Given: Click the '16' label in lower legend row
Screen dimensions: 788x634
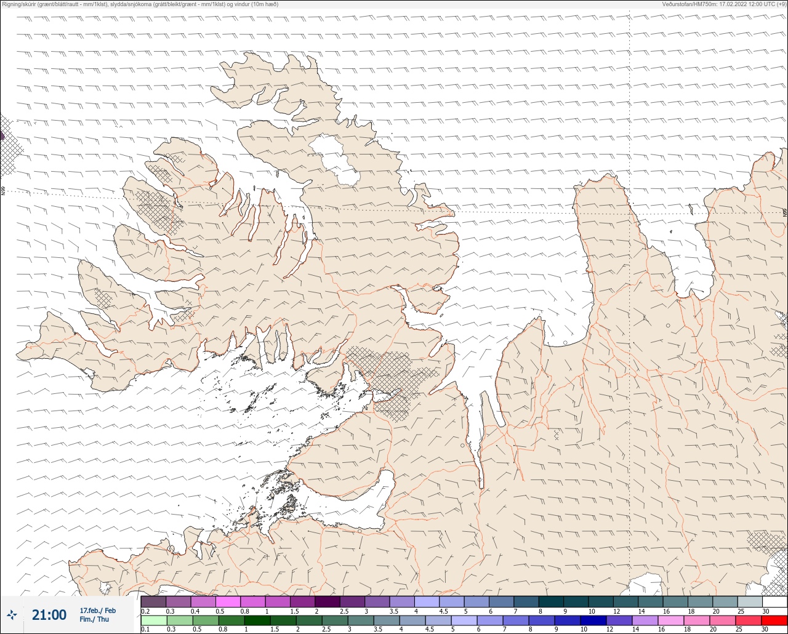Looking at the screenshot, I should tap(661, 629).
